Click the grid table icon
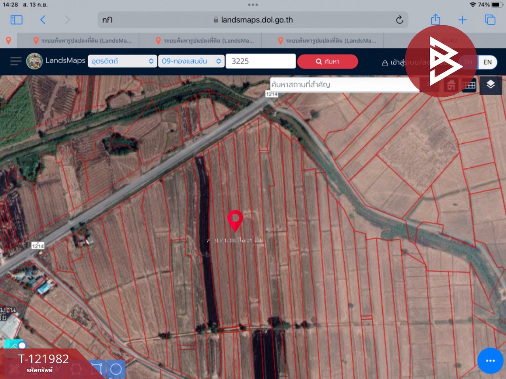 tap(469, 85)
